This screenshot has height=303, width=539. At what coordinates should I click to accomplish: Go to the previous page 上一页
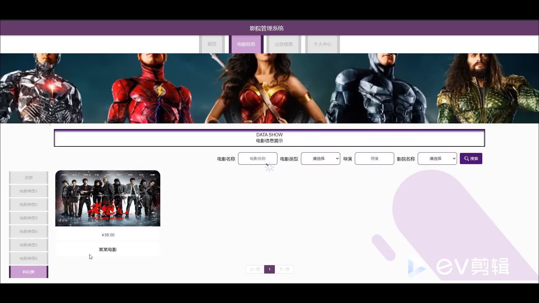(x=255, y=269)
